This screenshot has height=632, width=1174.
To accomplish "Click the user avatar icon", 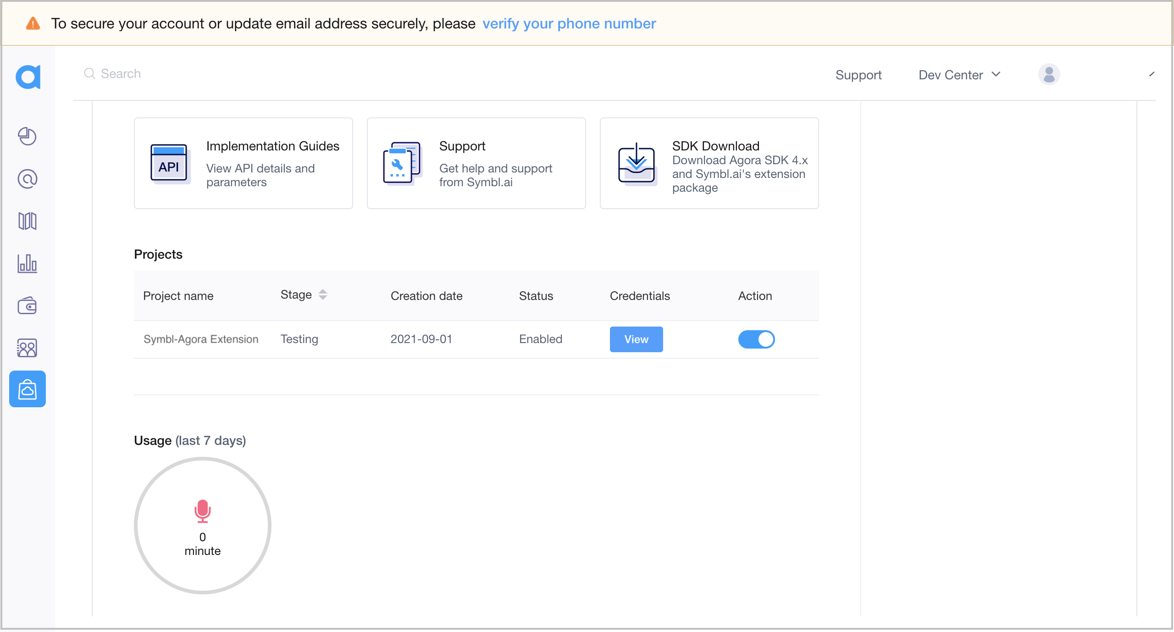I will (x=1049, y=74).
